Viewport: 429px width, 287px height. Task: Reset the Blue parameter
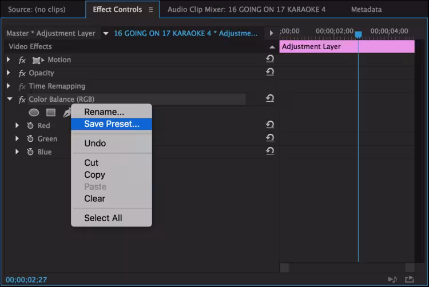270,152
